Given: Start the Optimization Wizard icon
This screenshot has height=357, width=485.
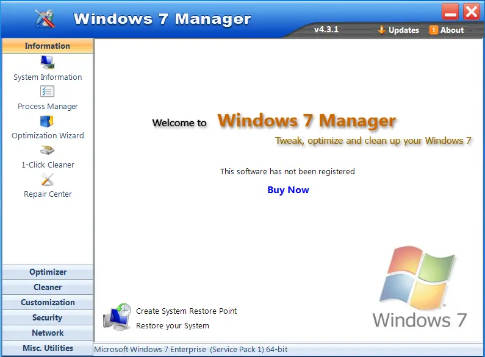Looking at the screenshot, I should point(47,121).
